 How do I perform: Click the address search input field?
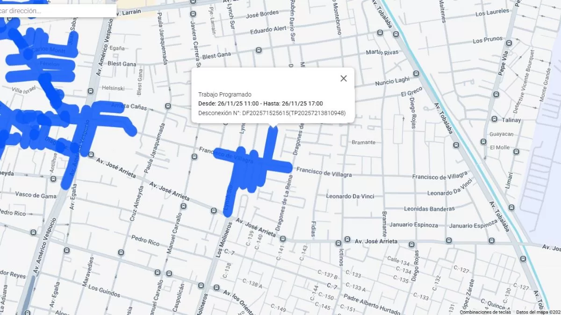pyautogui.click(x=56, y=11)
